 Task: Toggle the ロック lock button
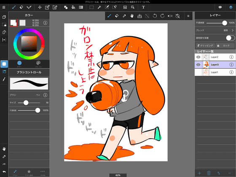click(x=225, y=46)
